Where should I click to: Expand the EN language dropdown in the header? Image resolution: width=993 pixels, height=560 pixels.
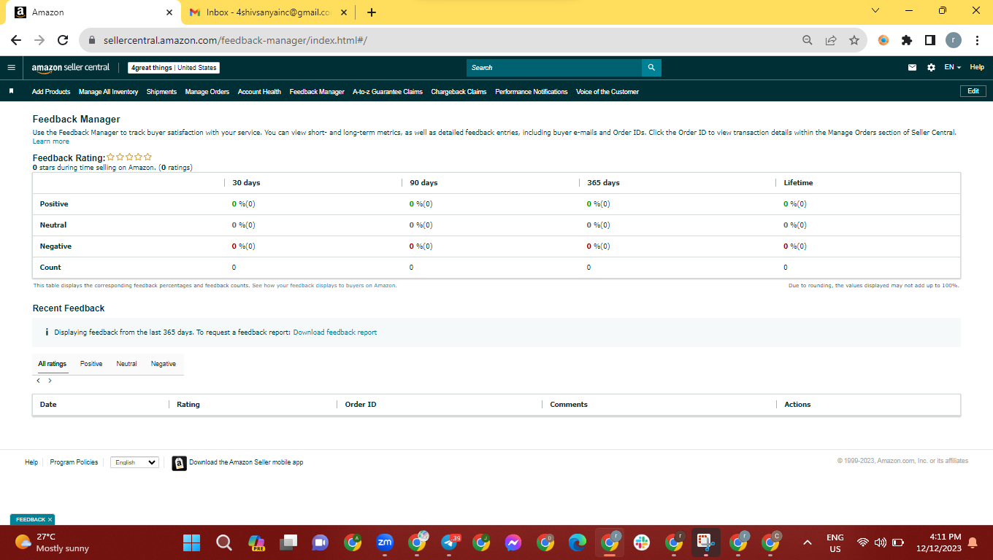[952, 68]
